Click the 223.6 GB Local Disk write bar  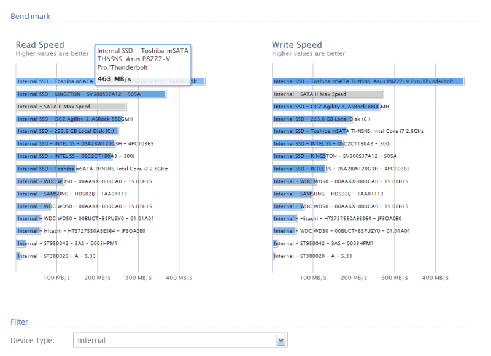[312, 119]
